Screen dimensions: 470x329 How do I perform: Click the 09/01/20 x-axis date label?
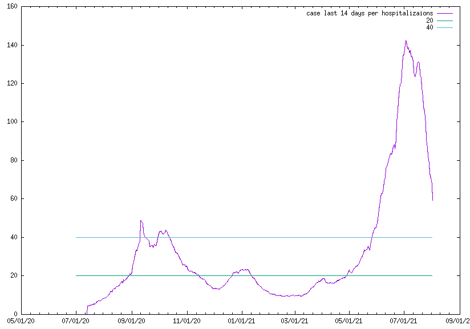tap(132, 321)
